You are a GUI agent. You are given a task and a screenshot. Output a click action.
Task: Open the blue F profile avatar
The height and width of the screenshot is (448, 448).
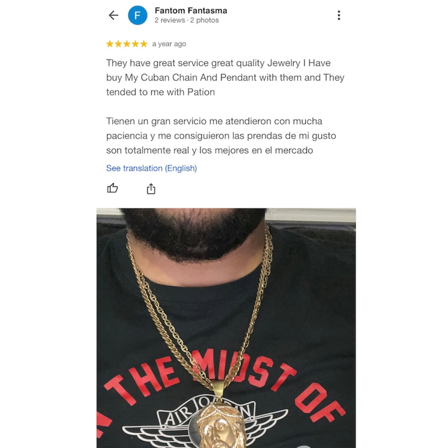coord(138,15)
